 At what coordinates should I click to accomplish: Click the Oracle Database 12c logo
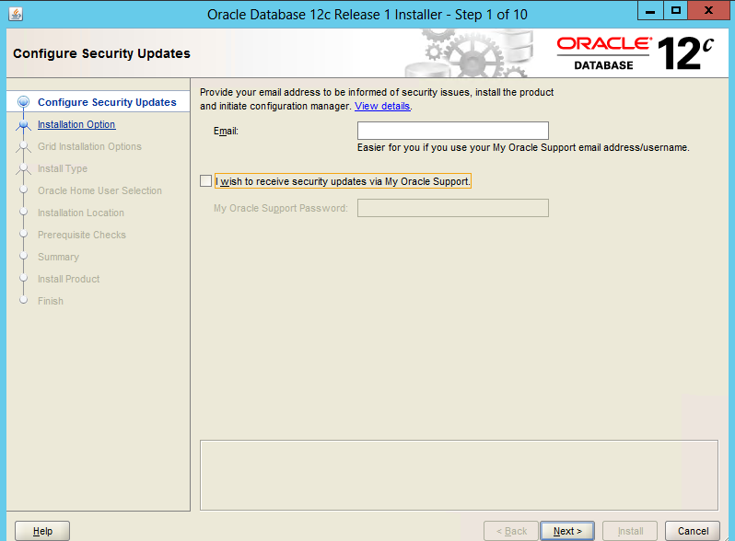coord(636,53)
